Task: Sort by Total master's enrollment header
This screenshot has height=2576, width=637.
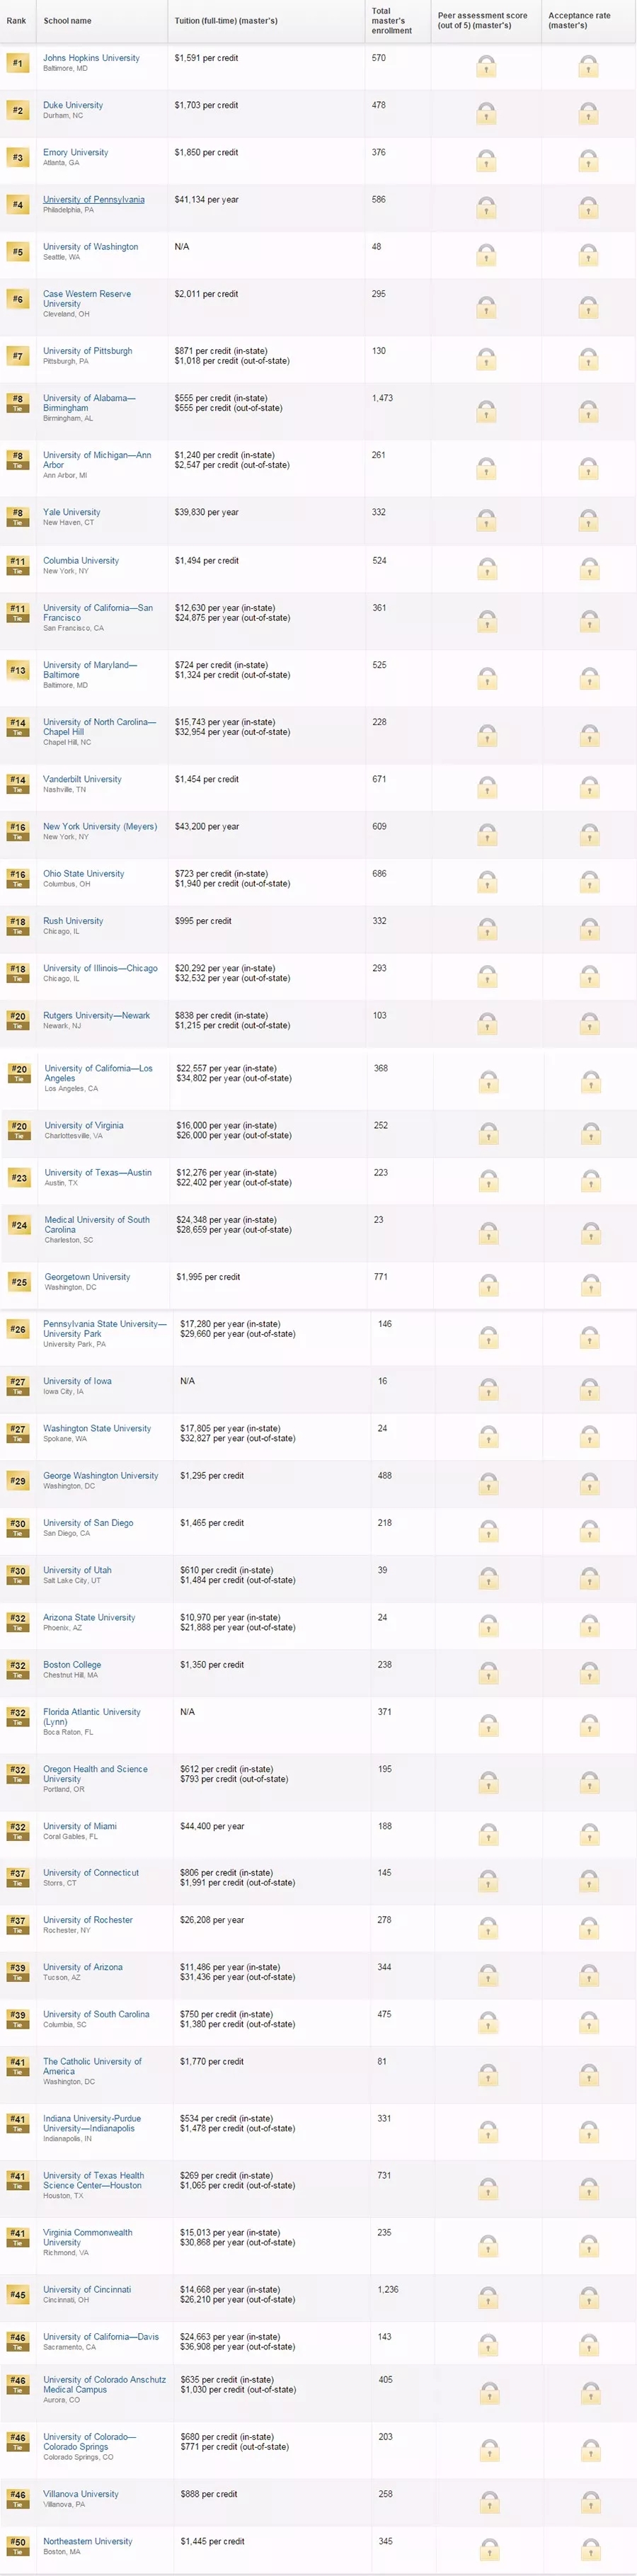Action: 392,21
